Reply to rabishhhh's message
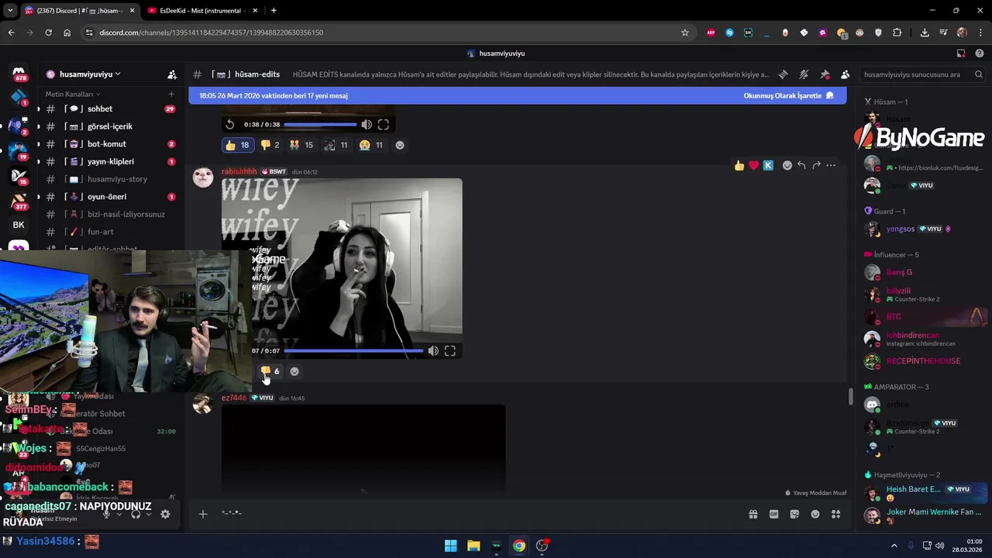 click(x=801, y=165)
